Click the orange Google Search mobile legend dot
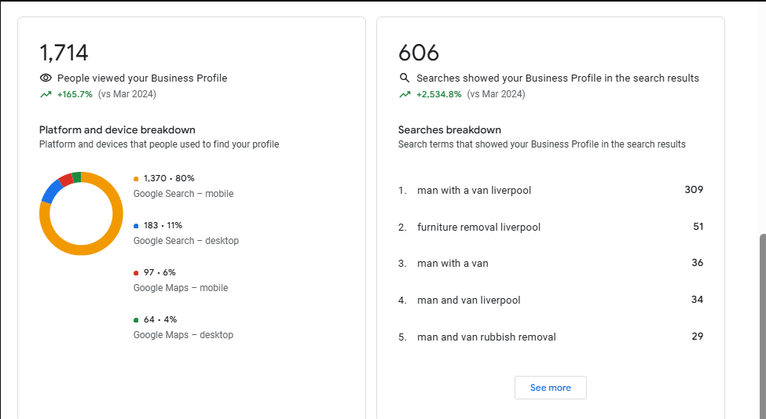 pyautogui.click(x=136, y=179)
